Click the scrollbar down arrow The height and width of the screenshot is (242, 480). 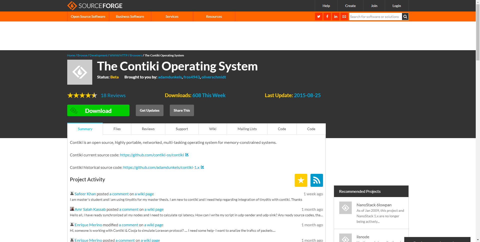(478, 240)
